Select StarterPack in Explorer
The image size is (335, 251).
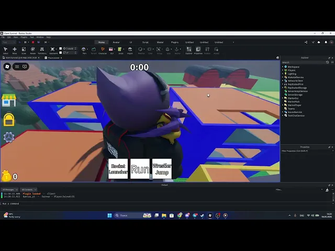[294, 101]
